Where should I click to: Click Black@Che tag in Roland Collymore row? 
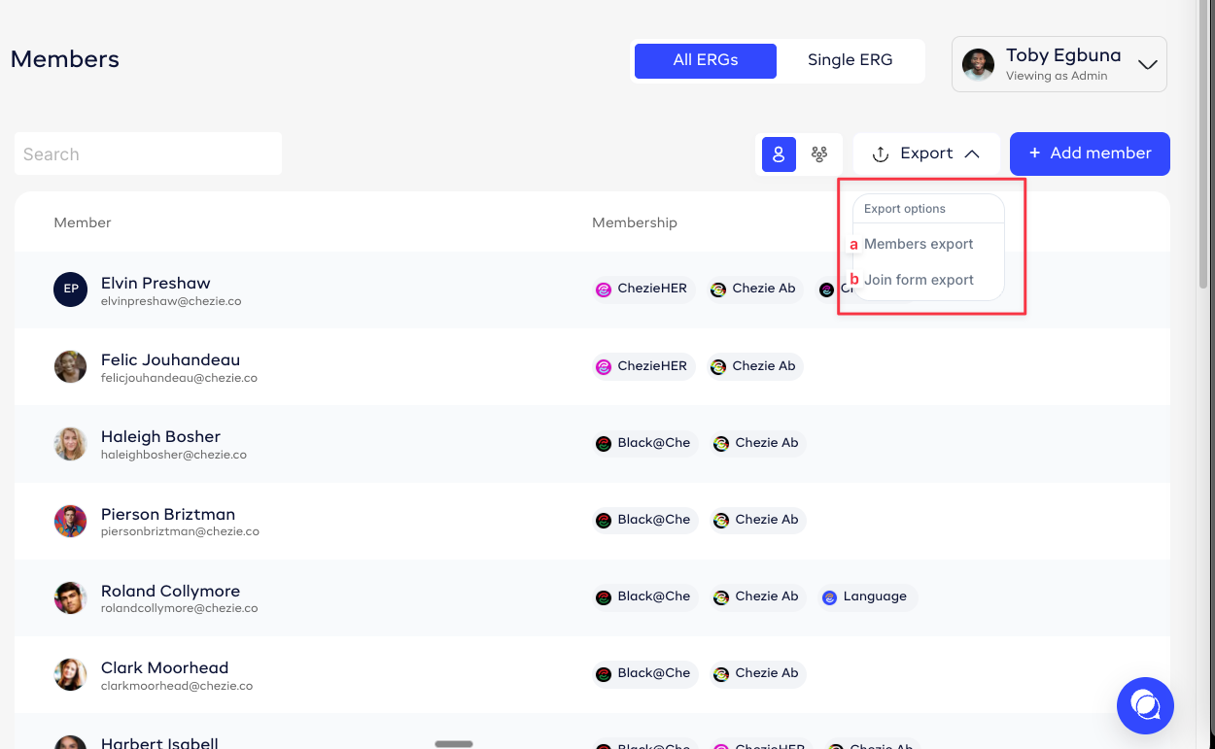pos(645,596)
